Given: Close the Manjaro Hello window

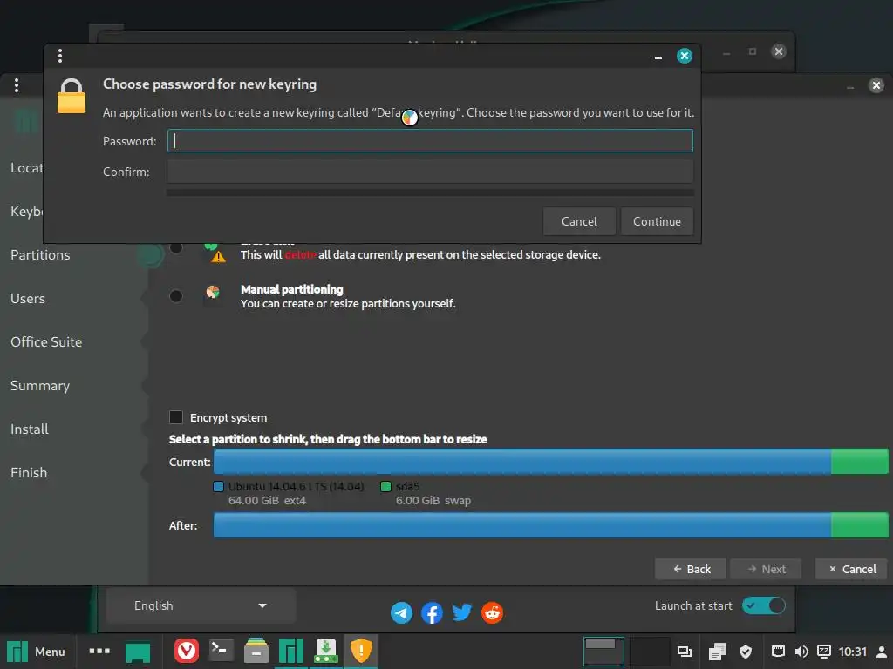Looking at the screenshot, I should pyautogui.click(x=779, y=51).
